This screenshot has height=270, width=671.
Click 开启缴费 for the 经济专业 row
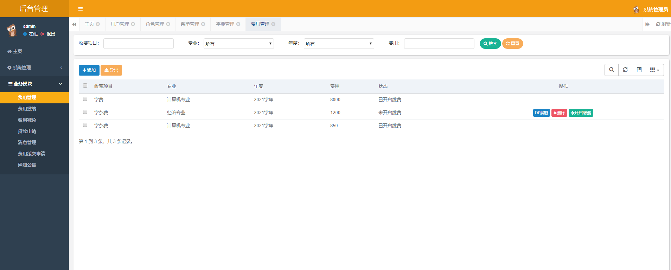[581, 113]
